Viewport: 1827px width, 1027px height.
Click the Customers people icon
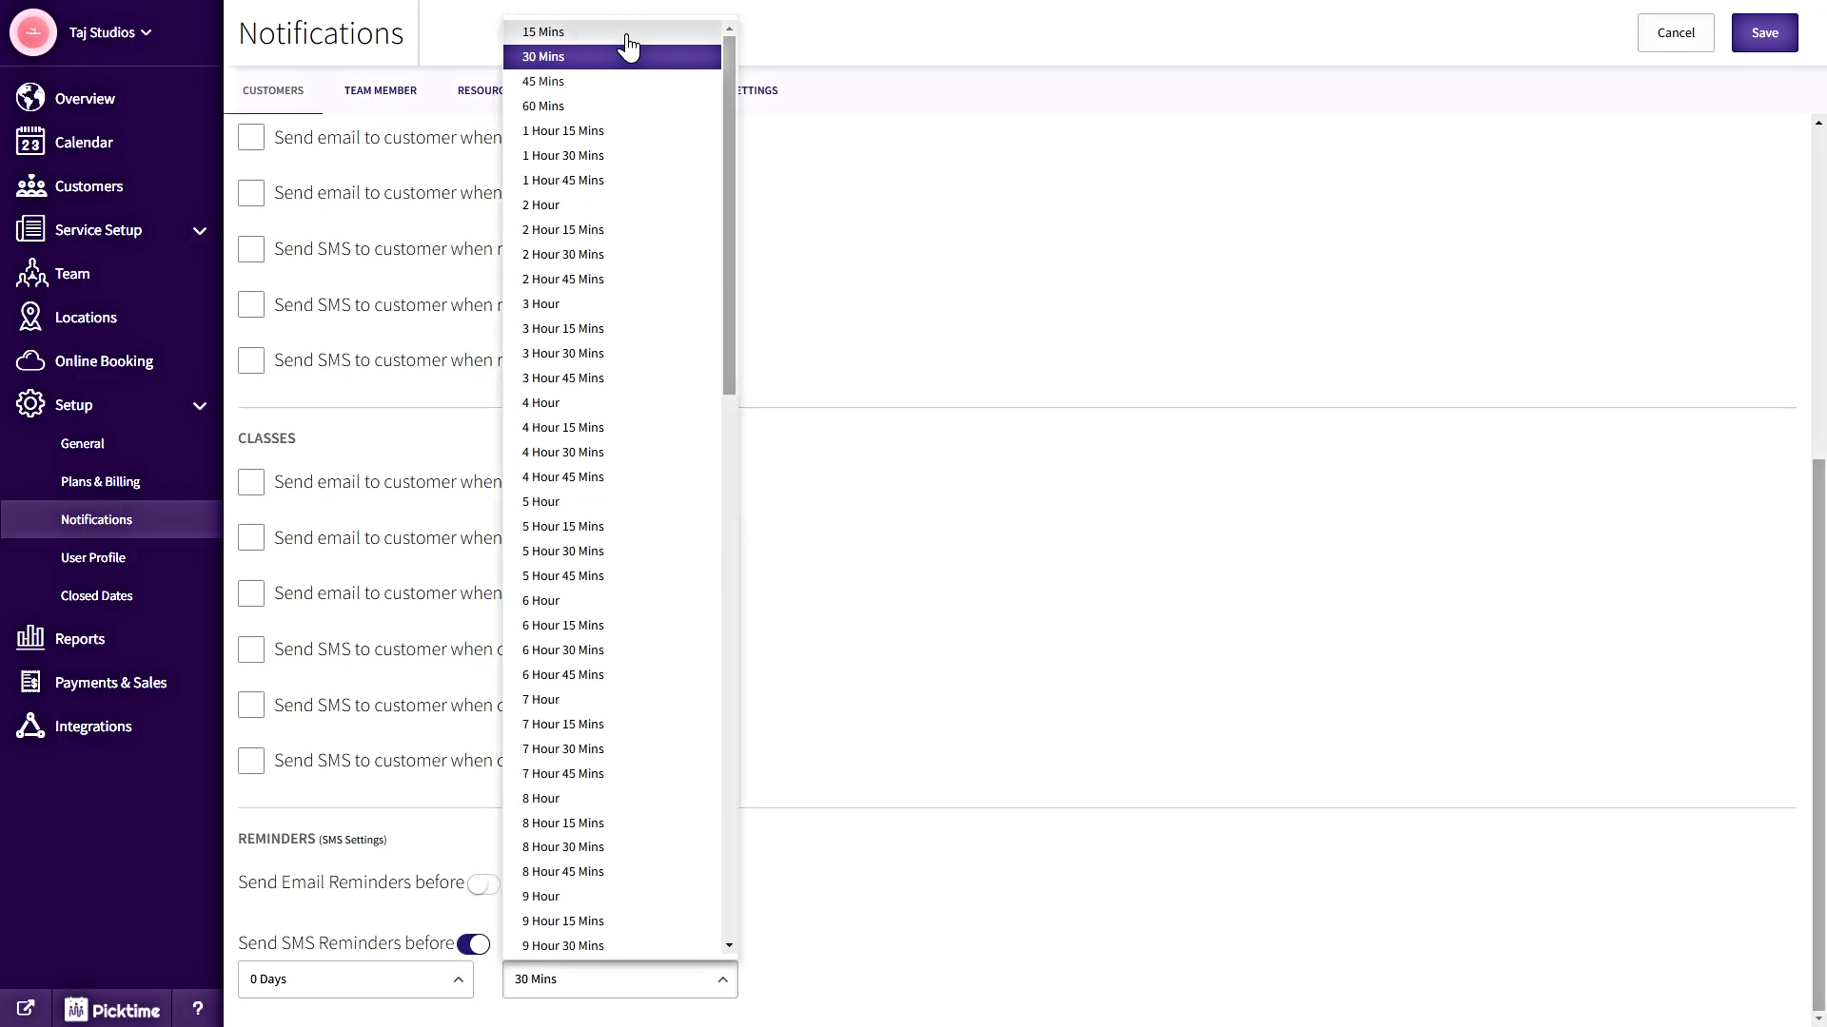coord(30,185)
